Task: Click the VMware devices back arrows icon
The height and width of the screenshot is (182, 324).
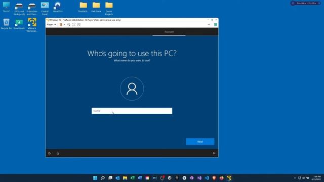Action: pos(209,25)
